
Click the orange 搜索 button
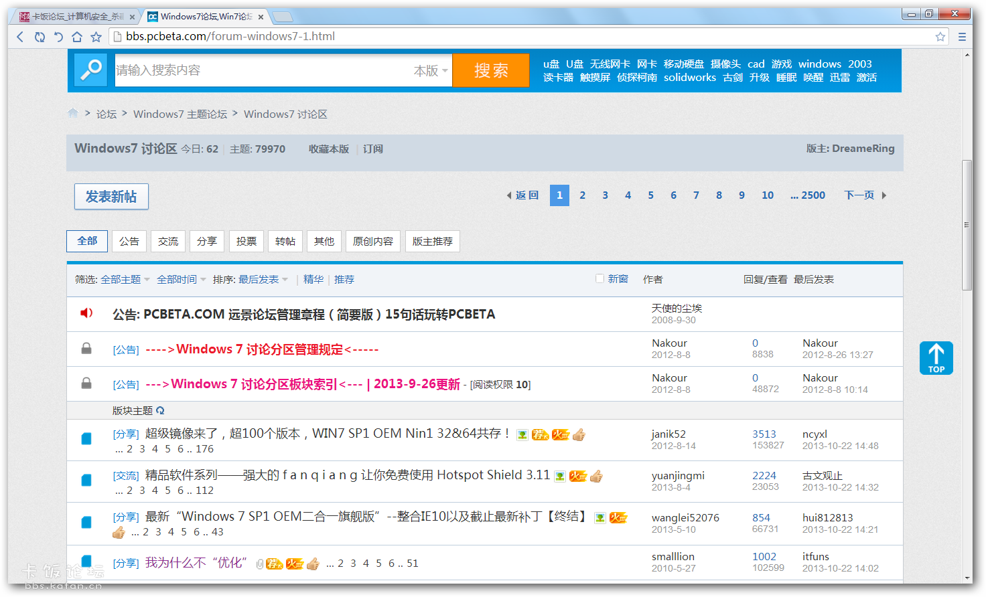pos(491,70)
